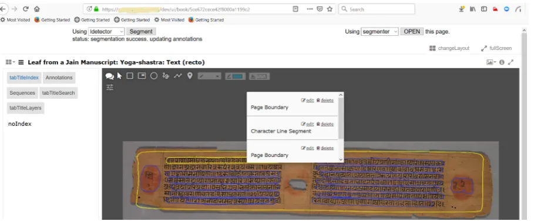Select the pointer cursor tool
Image resolution: width=541 pixels, height=221 pixels.
click(119, 76)
